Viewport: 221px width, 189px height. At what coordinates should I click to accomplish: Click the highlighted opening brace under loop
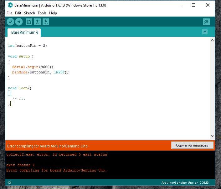[x=9, y=93]
